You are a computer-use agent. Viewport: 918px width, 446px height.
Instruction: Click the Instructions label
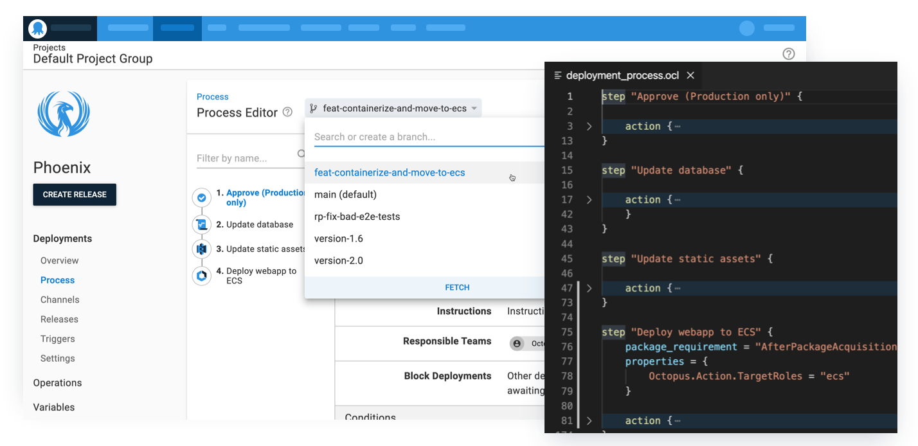click(464, 311)
